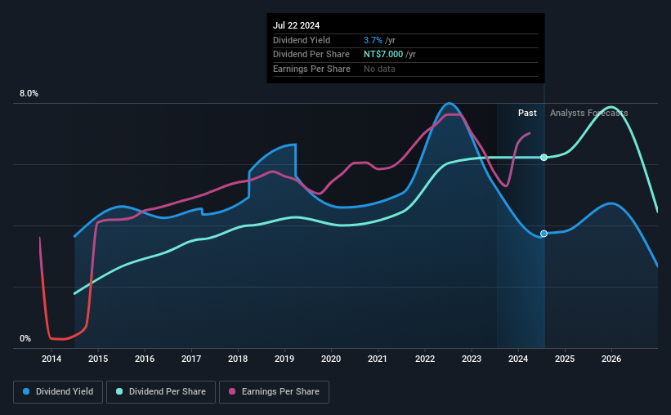The width and height of the screenshot is (671, 415).
Task: Click the 2017 x-axis label
Action: [191, 359]
